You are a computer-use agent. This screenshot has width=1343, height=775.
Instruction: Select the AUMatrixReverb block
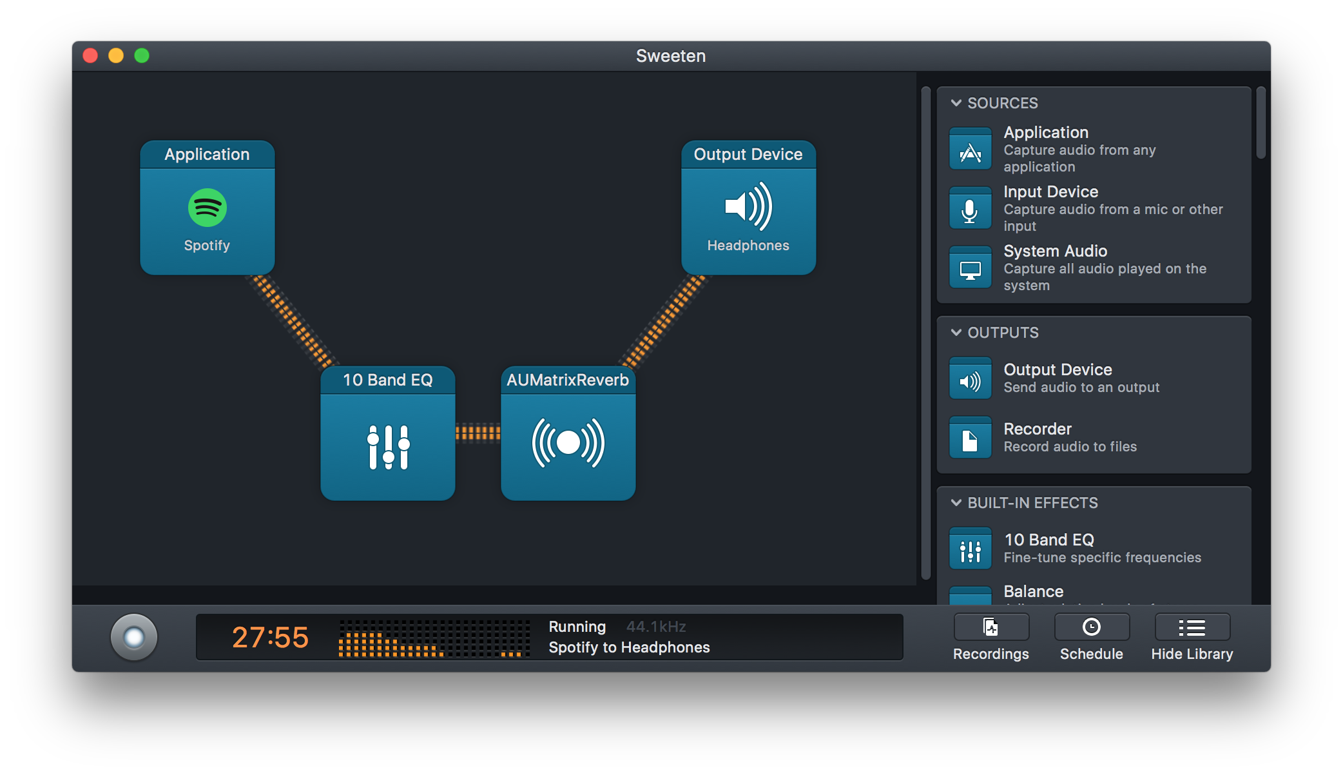point(568,433)
